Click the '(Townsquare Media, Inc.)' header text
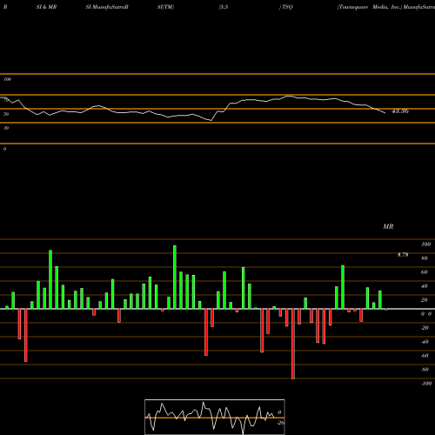 (x=370, y=7)
